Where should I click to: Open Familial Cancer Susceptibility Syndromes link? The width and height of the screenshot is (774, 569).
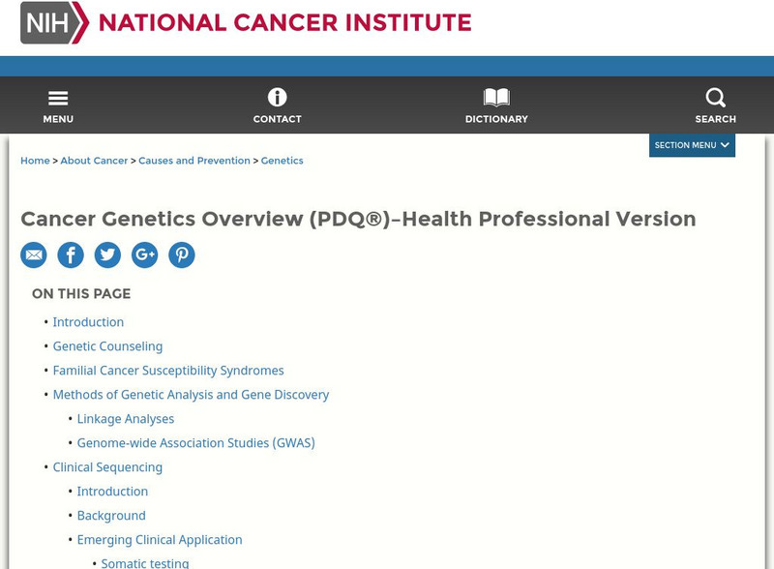tap(168, 371)
